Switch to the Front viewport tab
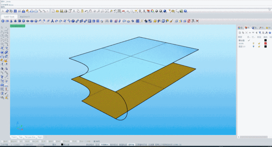Viewport: 272px width, 147px height. coord(14,137)
